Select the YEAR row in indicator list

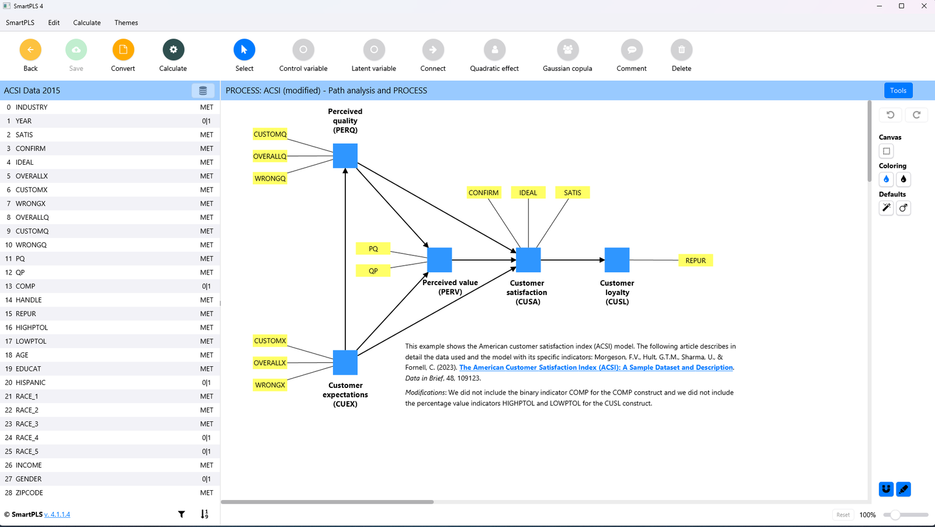coord(110,121)
